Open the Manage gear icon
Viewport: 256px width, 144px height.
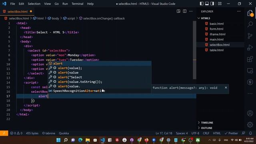(x=250, y=125)
